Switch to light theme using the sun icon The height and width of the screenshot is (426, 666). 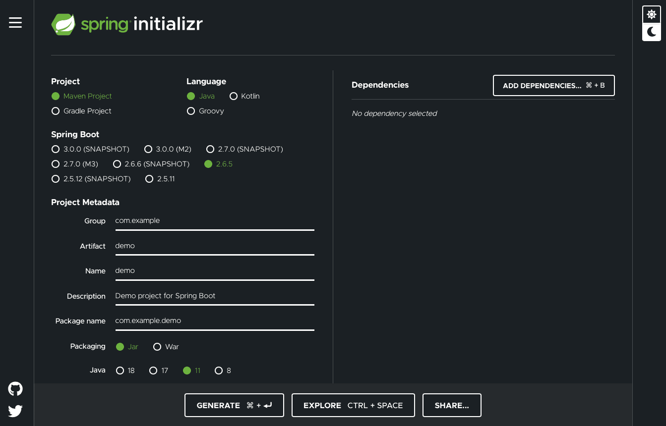(651, 14)
